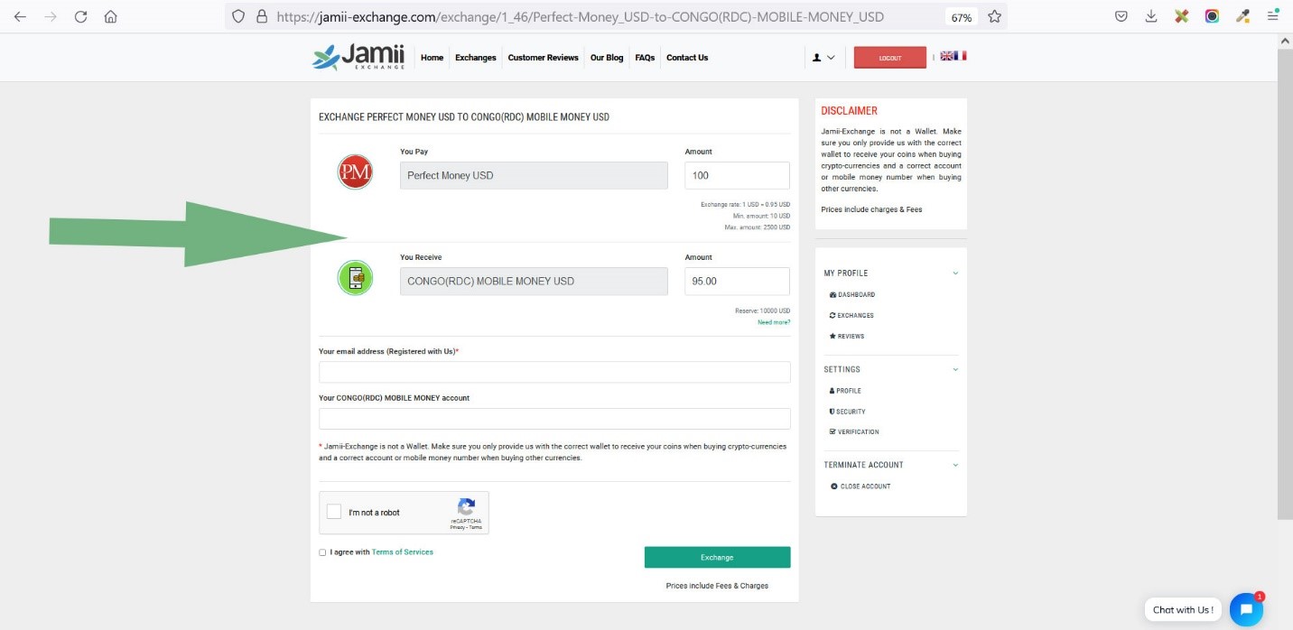Click the Reserve: 10000 USD text

[762, 310]
